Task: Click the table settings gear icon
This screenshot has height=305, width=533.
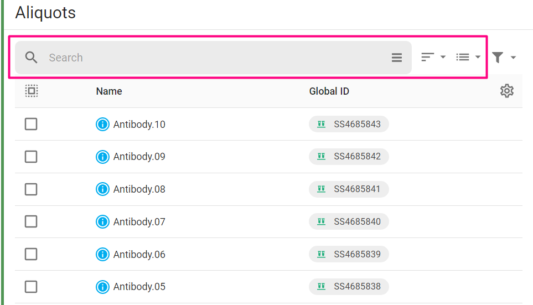Action: (506, 91)
